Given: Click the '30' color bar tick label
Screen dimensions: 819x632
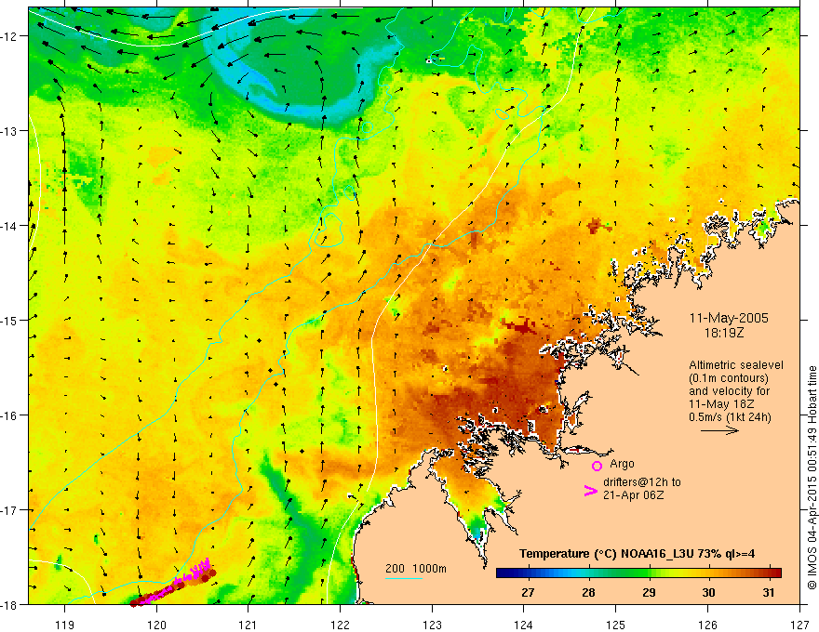Looking at the screenshot, I should point(708,592).
